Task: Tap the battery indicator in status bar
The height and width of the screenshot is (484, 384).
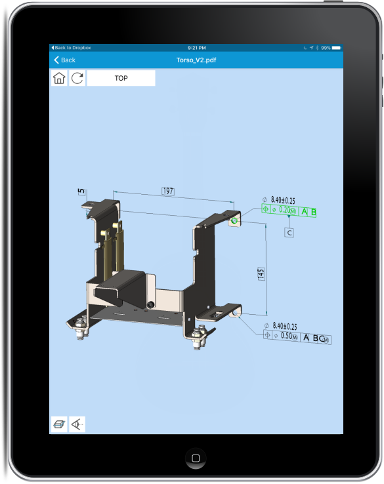Action: click(337, 48)
